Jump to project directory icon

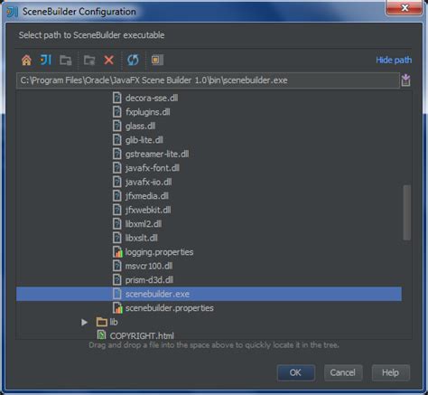tap(45, 60)
